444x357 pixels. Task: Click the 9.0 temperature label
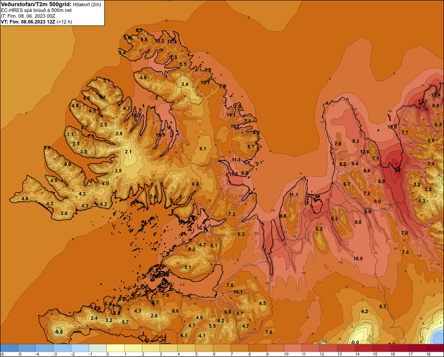(377, 201)
